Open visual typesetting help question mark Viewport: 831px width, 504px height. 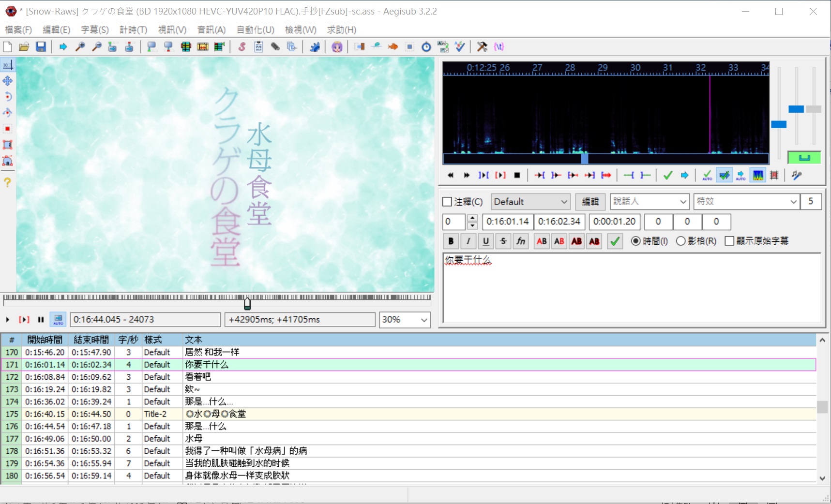click(8, 182)
